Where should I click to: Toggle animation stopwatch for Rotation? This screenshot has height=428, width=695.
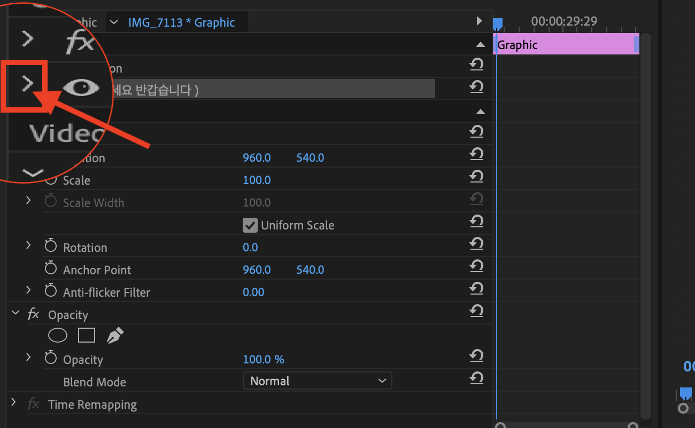51,246
